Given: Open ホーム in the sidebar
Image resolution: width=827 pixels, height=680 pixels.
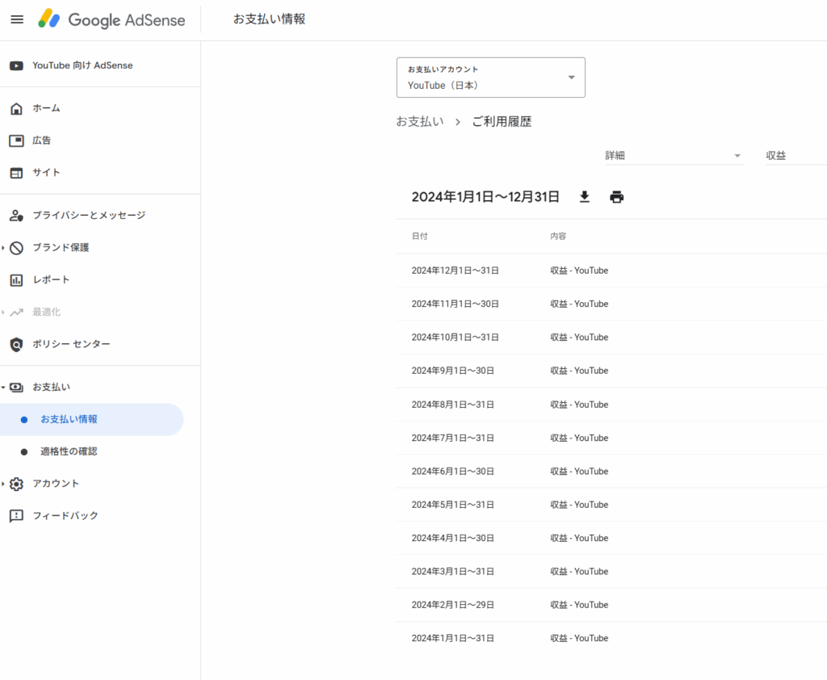Looking at the screenshot, I should [46, 108].
